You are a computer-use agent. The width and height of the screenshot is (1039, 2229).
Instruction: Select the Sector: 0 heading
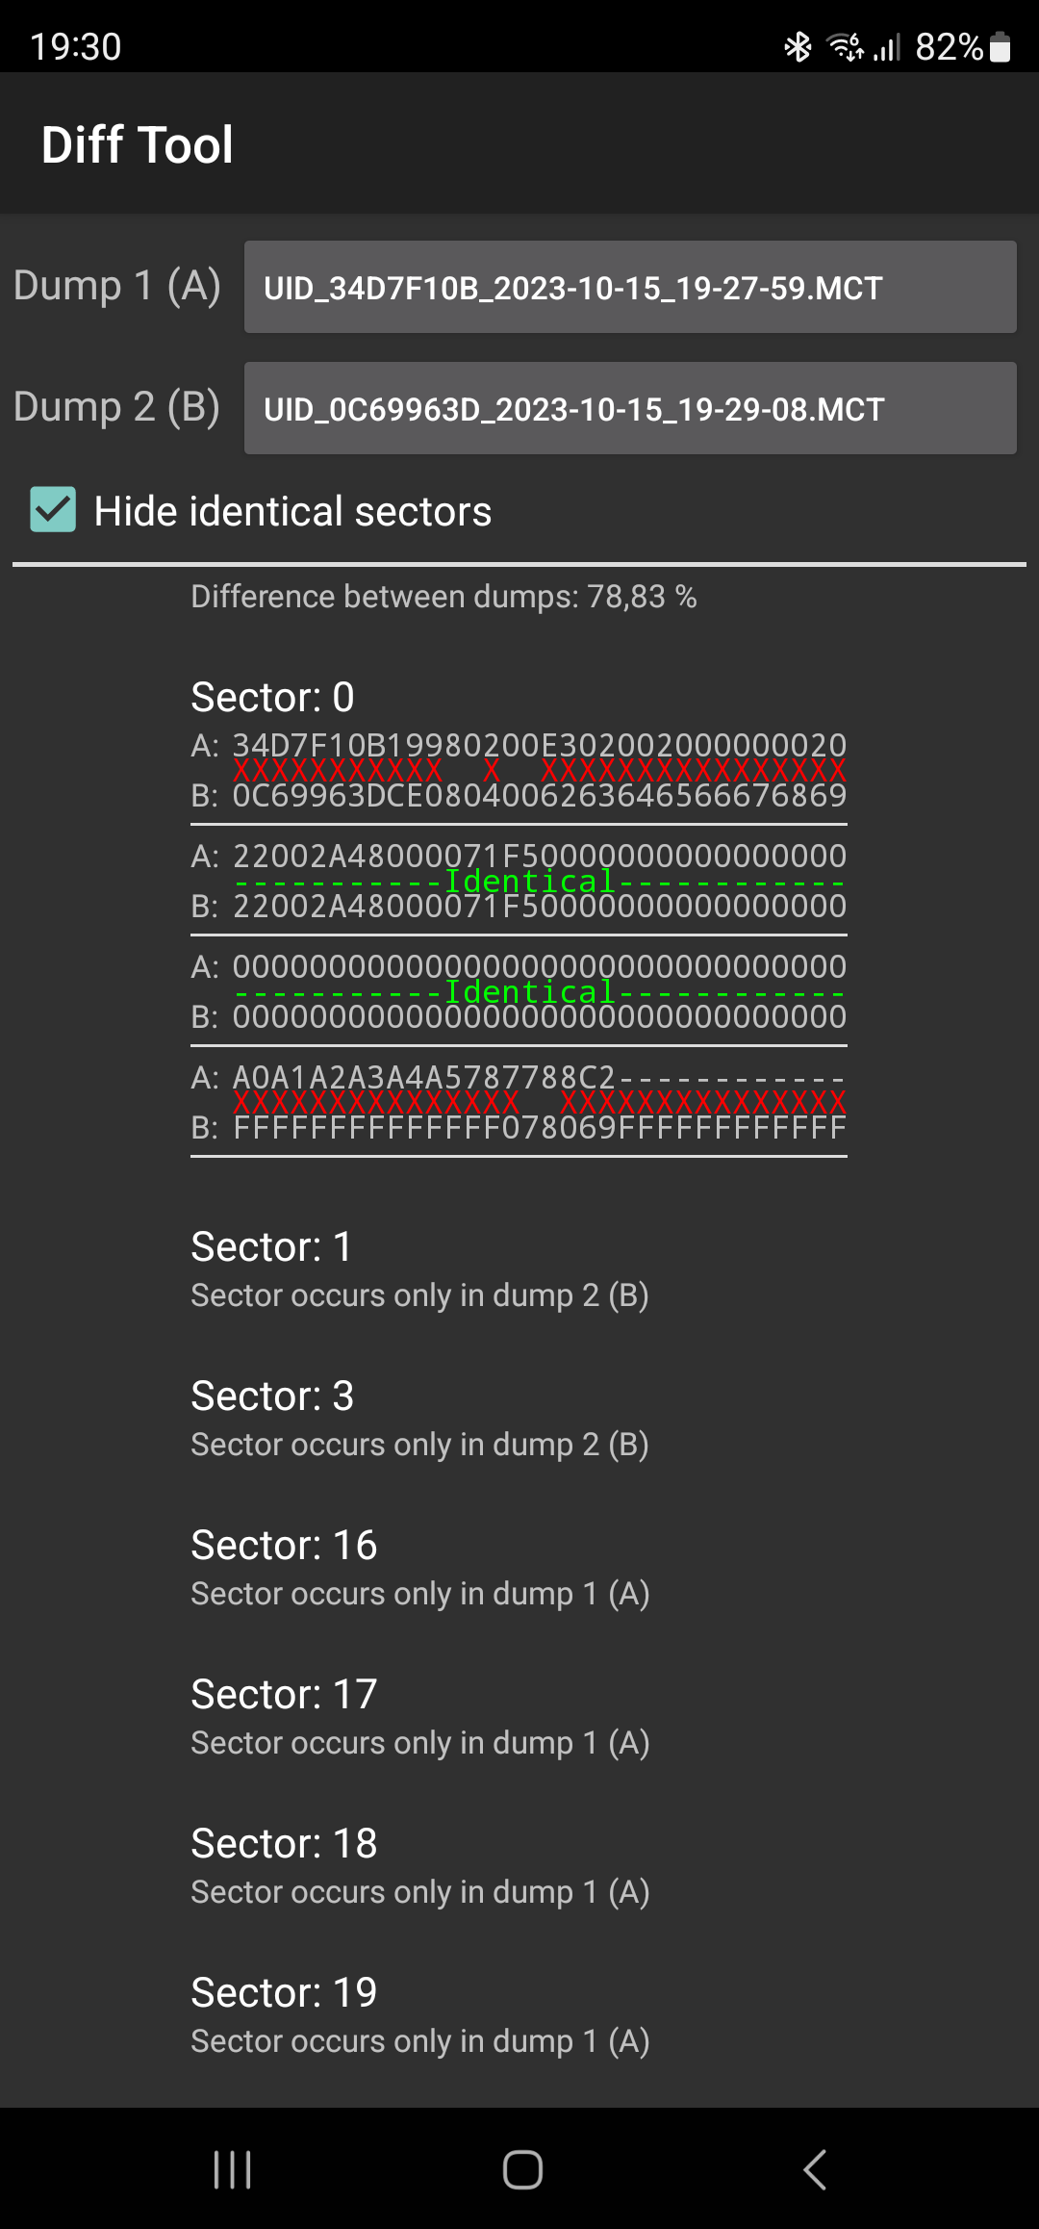272,697
